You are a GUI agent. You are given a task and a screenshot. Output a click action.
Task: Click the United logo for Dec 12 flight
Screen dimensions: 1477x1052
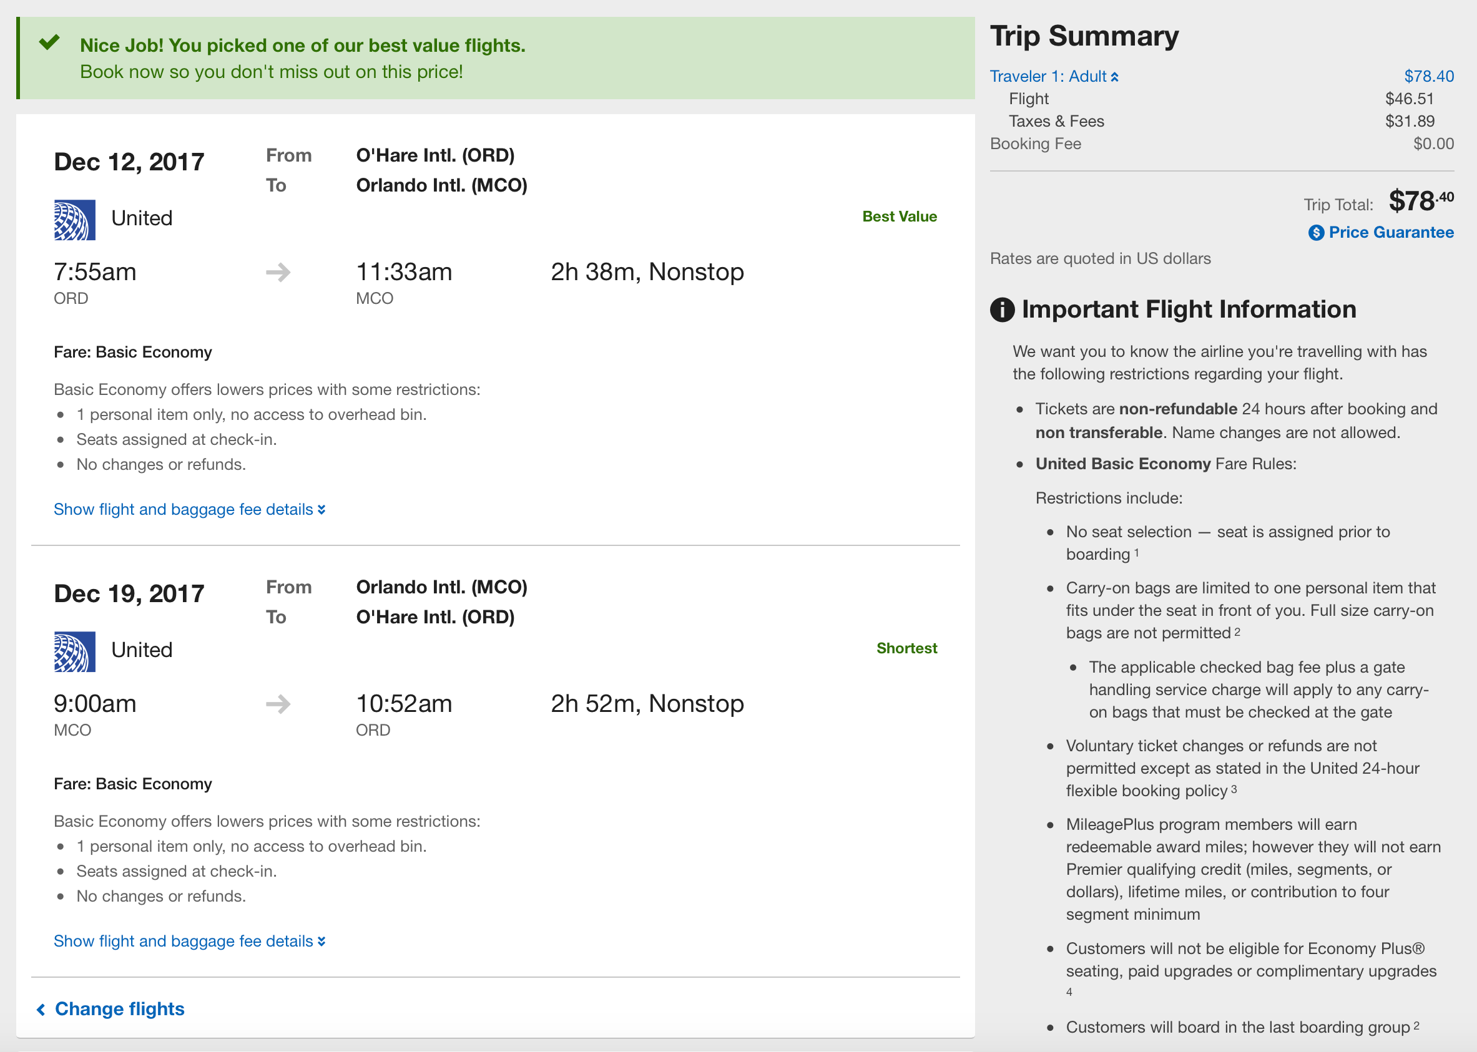tap(74, 220)
